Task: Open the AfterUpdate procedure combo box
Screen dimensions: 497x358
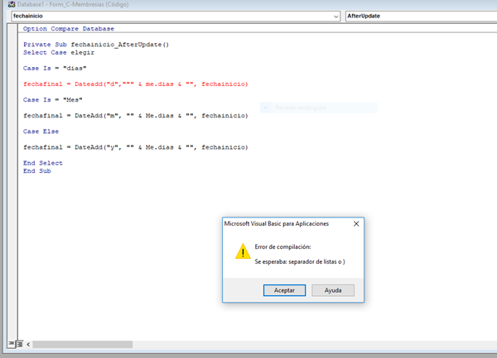Action: pos(421,17)
